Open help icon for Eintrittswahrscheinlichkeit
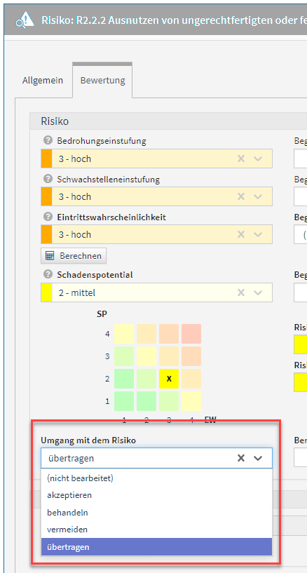Viewport: 307px width, 573px height. click(48, 217)
